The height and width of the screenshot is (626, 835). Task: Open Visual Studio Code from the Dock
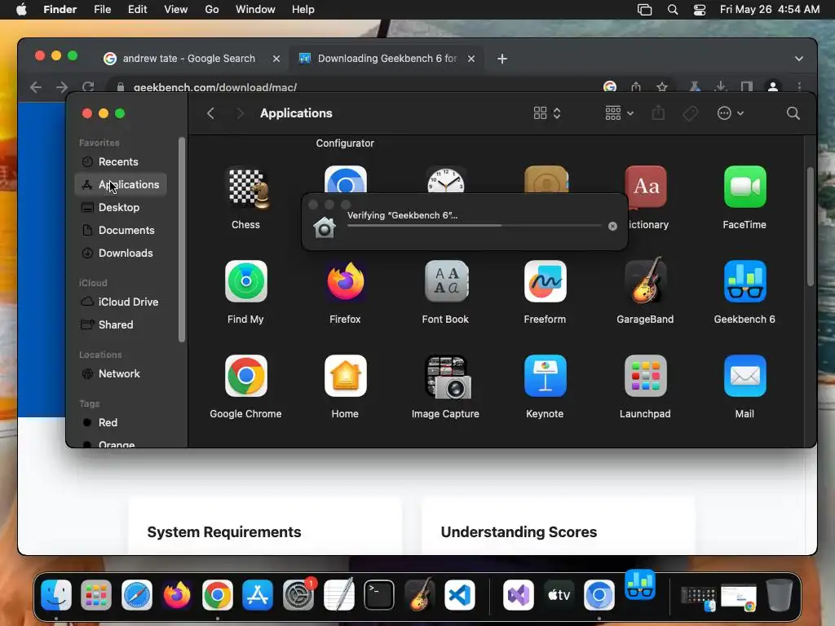point(460,594)
